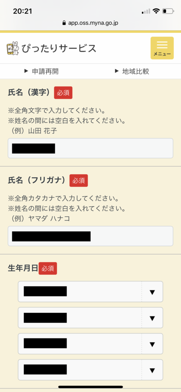The width and height of the screenshot is (181, 392).
Task: Expand the third 生年月日 dropdown
Action: (90, 343)
